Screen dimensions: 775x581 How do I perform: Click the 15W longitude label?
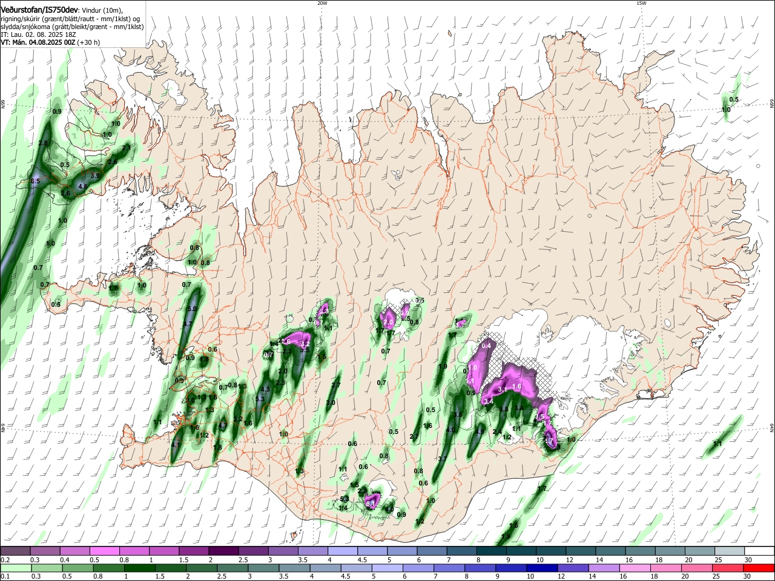pyautogui.click(x=641, y=3)
